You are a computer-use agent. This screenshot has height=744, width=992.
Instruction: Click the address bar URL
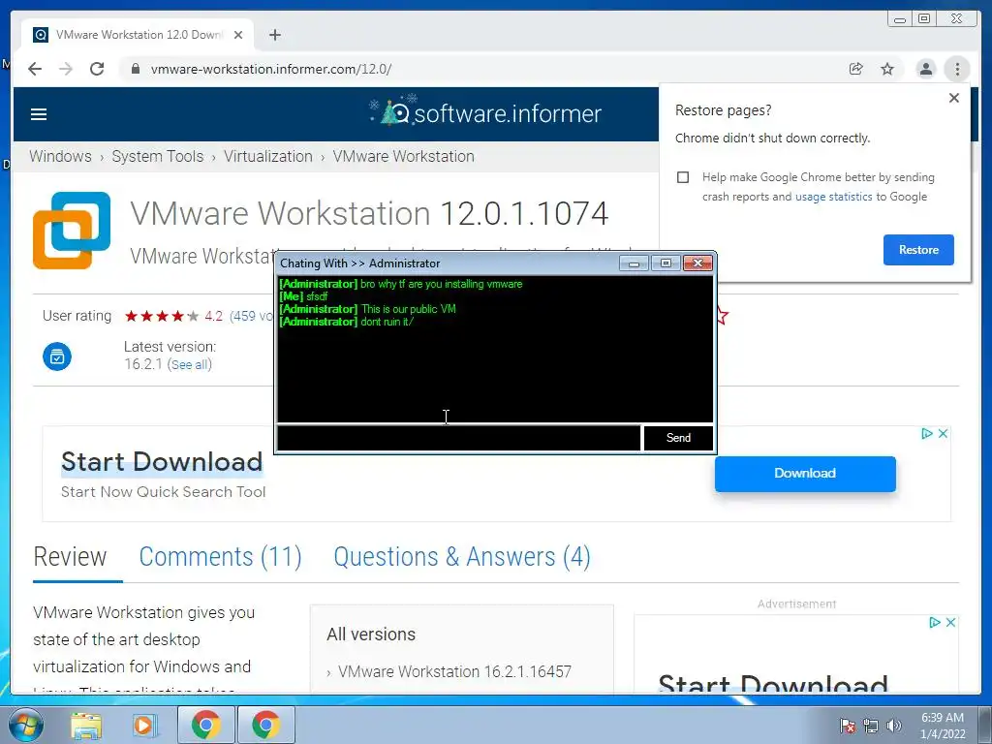pos(271,69)
